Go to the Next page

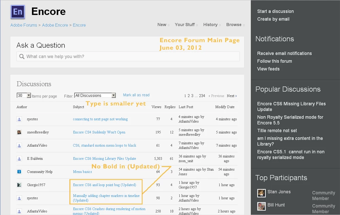tap(232, 96)
